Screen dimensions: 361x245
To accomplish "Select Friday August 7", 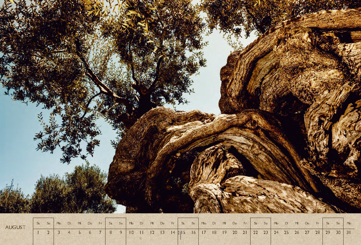I will coord(100,233).
